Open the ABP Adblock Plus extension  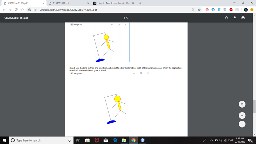pyautogui.click(x=231, y=10)
